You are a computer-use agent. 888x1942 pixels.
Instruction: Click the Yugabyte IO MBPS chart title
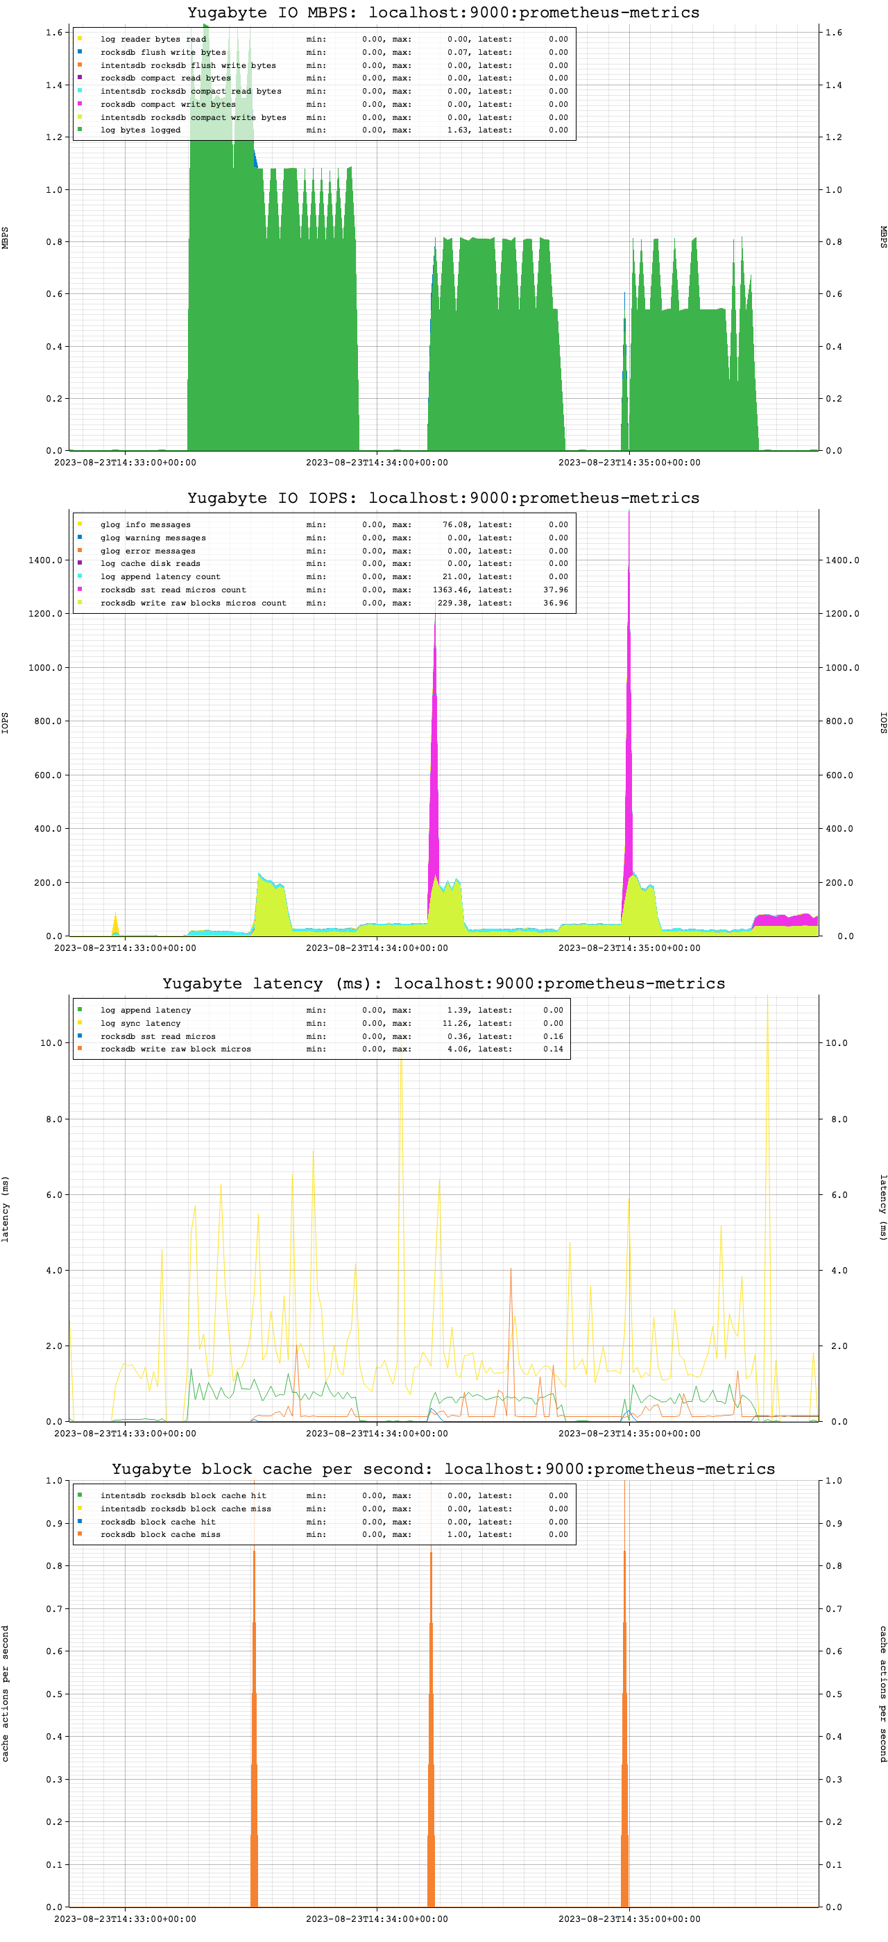pyautogui.click(x=443, y=12)
